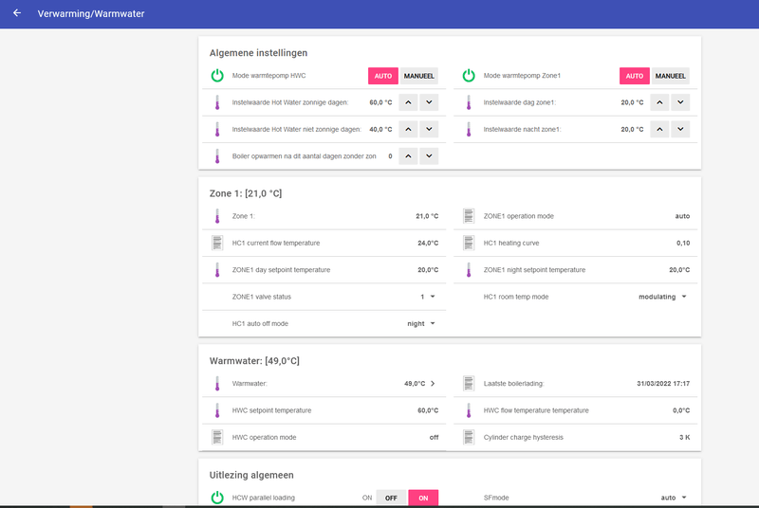Screen dimensions: 759x508
Task: Click thermometer icon for ZONE1 night setpoint temperature
Action: tap(469, 270)
